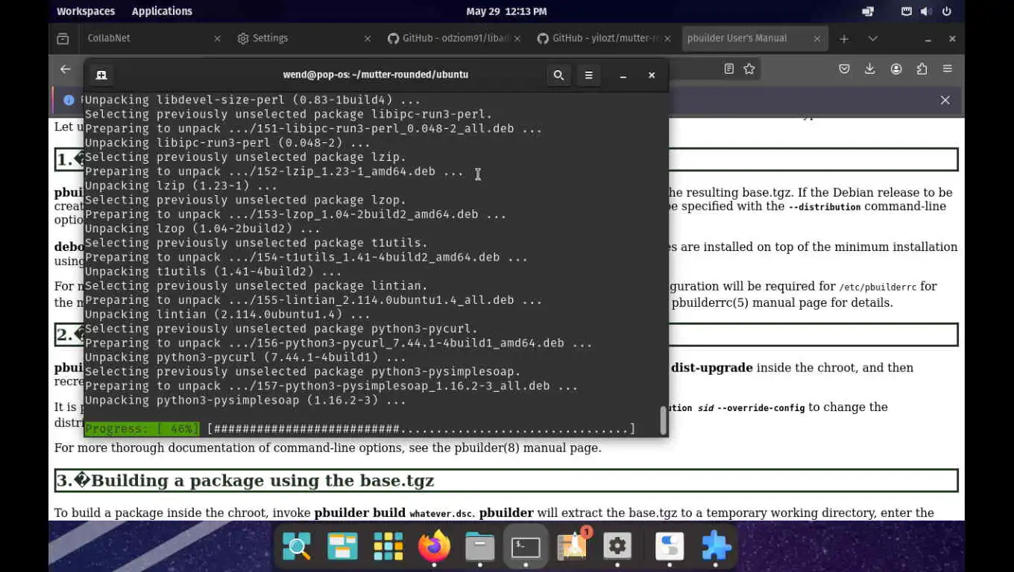The image size is (1014, 572).
Task: Close the GitHub odziom91 tab
Action: pyautogui.click(x=517, y=39)
